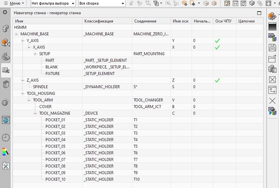Click the save diskette icon, right toolbar
This screenshot has width=280, height=188.
pyautogui.click(x=272, y=48)
